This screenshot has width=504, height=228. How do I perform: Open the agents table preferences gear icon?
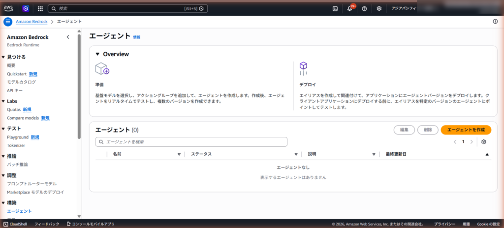484,142
